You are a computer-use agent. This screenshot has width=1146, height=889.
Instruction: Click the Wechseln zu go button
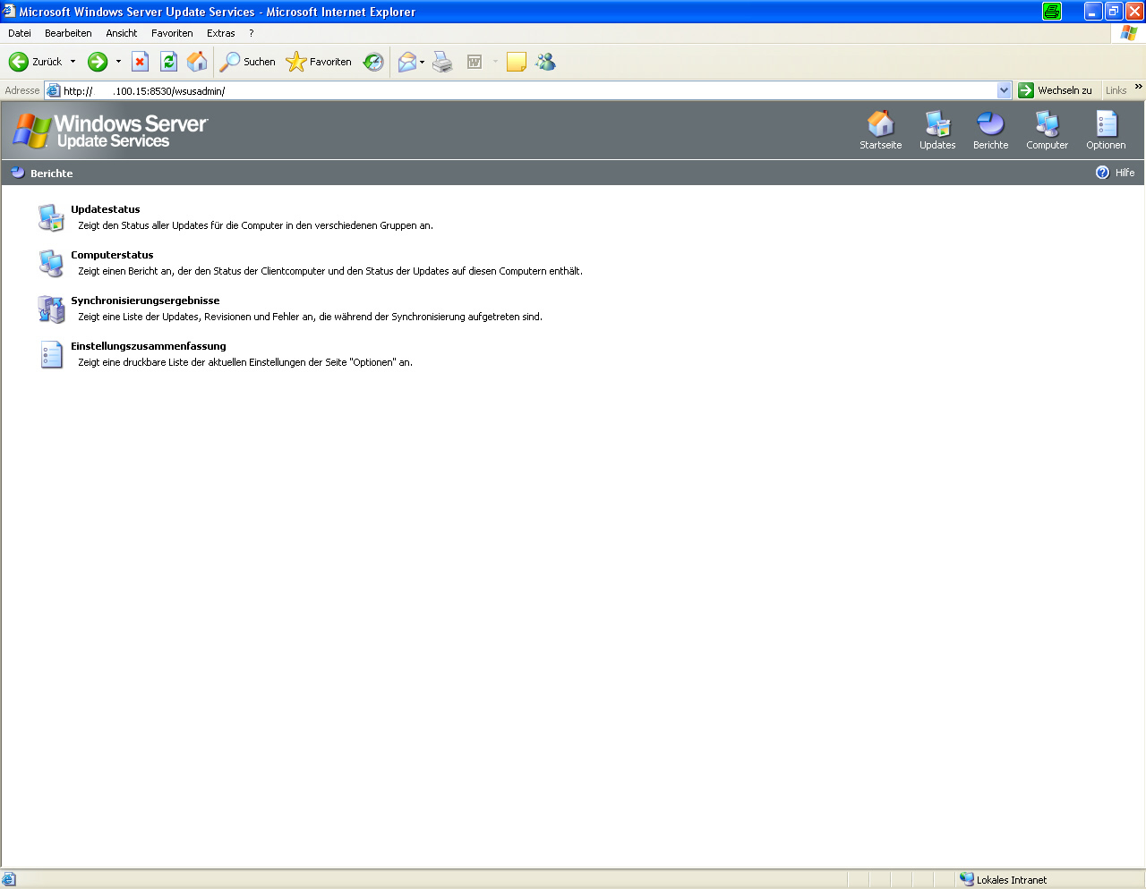click(x=1056, y=90)
